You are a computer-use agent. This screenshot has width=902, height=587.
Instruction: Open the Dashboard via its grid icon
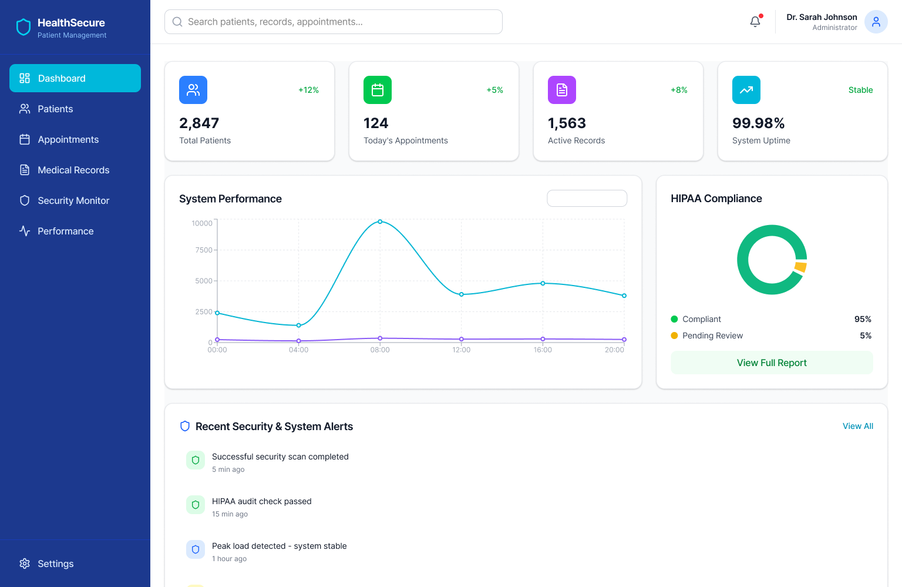(x=24, y=78)
